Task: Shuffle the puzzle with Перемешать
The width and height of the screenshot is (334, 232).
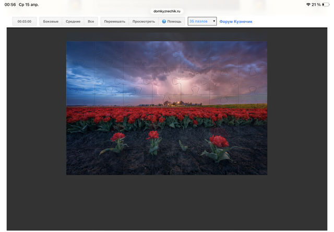Action: pyautogui.click(x=114, y=21)
